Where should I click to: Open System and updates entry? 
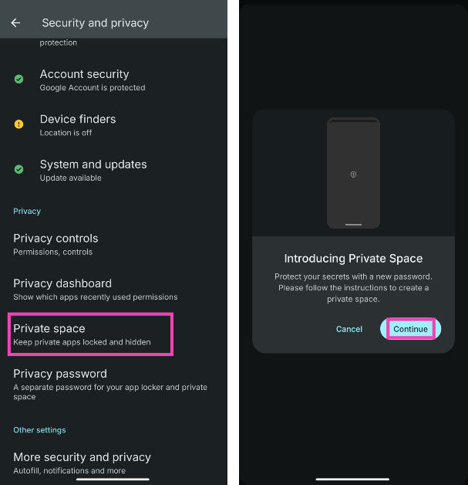[93, 169]
